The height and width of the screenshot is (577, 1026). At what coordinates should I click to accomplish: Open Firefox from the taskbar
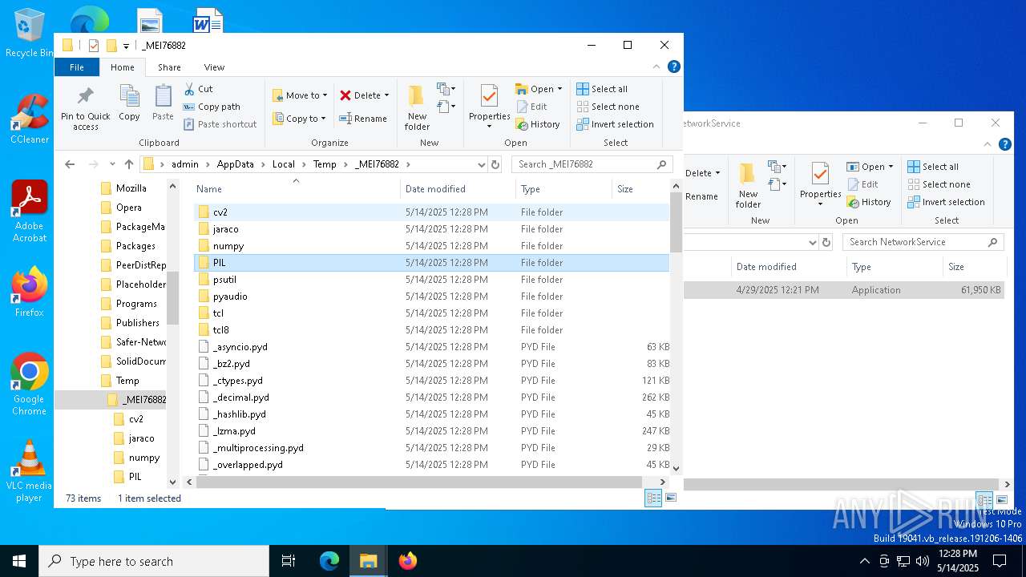(x=408, y=561)
